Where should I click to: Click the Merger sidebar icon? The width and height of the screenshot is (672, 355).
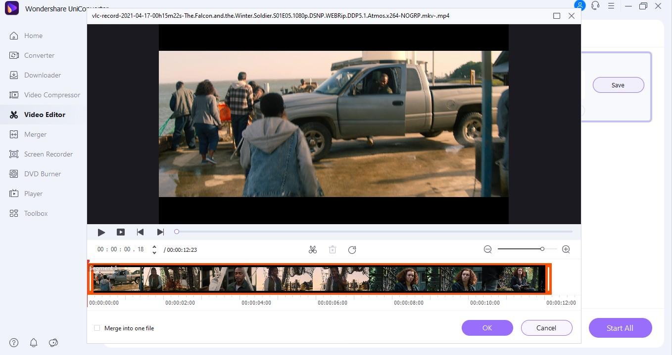coord(14,134)
